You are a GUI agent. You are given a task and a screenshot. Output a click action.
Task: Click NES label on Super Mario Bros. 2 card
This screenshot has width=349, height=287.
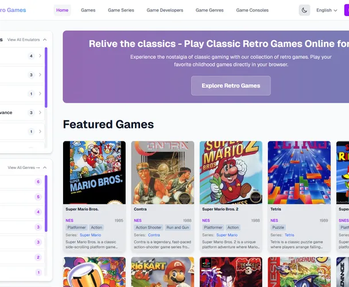(206, 221)
